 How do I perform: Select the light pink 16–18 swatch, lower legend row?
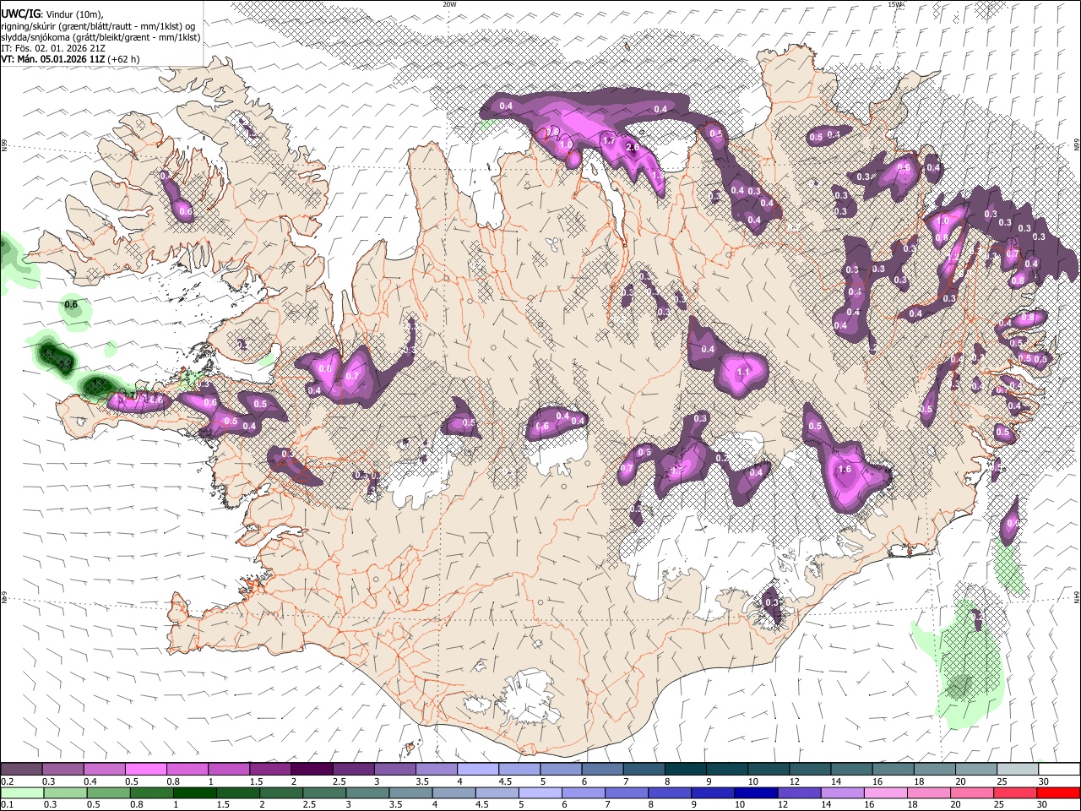884,793
